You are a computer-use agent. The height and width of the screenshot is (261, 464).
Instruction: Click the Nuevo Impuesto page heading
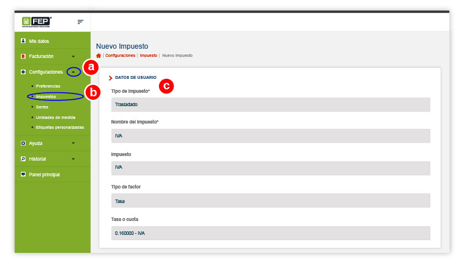(122, 46)
